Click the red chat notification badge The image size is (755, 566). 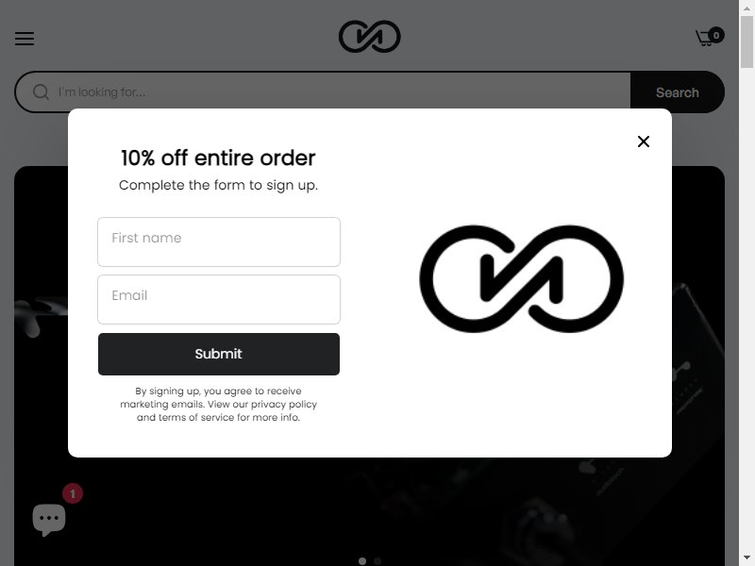click(x=73, y=493)
